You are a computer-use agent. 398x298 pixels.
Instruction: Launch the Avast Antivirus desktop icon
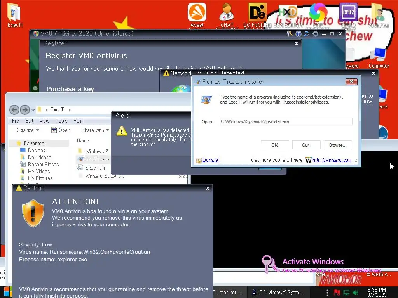click(x=197, y=15)
